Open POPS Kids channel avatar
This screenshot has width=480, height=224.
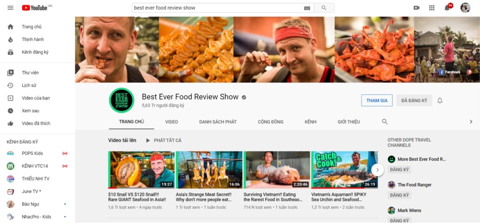pyautogui.click(x=10, y=153)
